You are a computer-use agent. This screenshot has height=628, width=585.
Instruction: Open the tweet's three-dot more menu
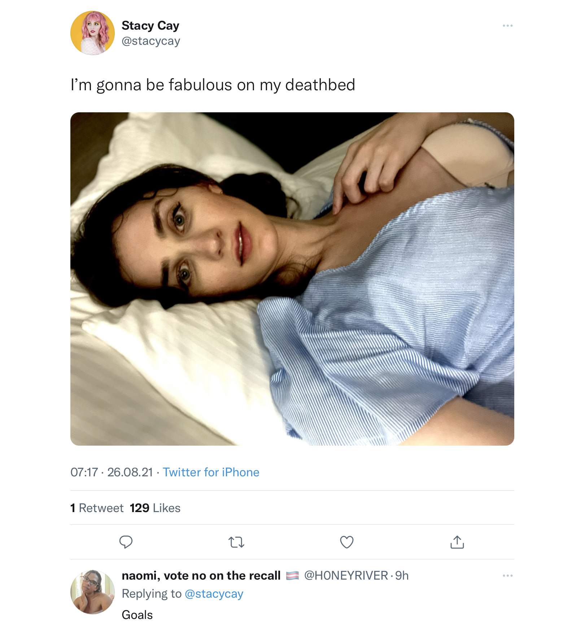tap(508, 26)
